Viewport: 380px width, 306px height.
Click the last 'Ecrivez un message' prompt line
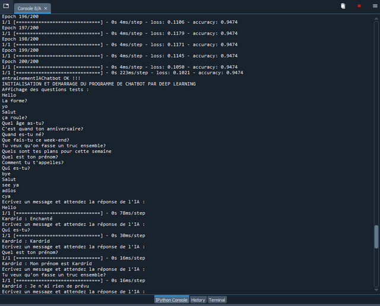click(74, 292)
